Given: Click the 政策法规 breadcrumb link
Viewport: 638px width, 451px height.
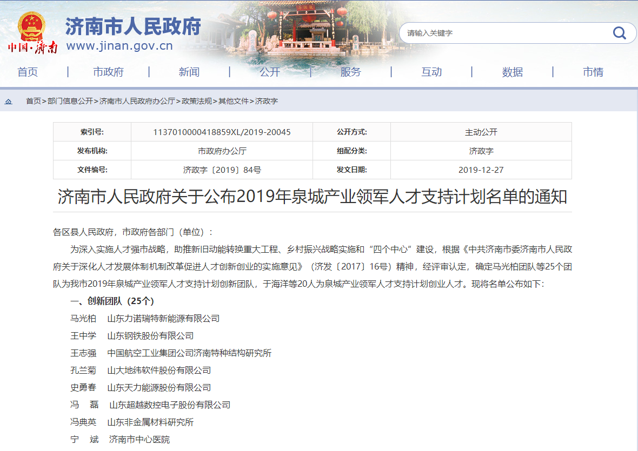Looking at the screenshot, I should coord(196,101).
